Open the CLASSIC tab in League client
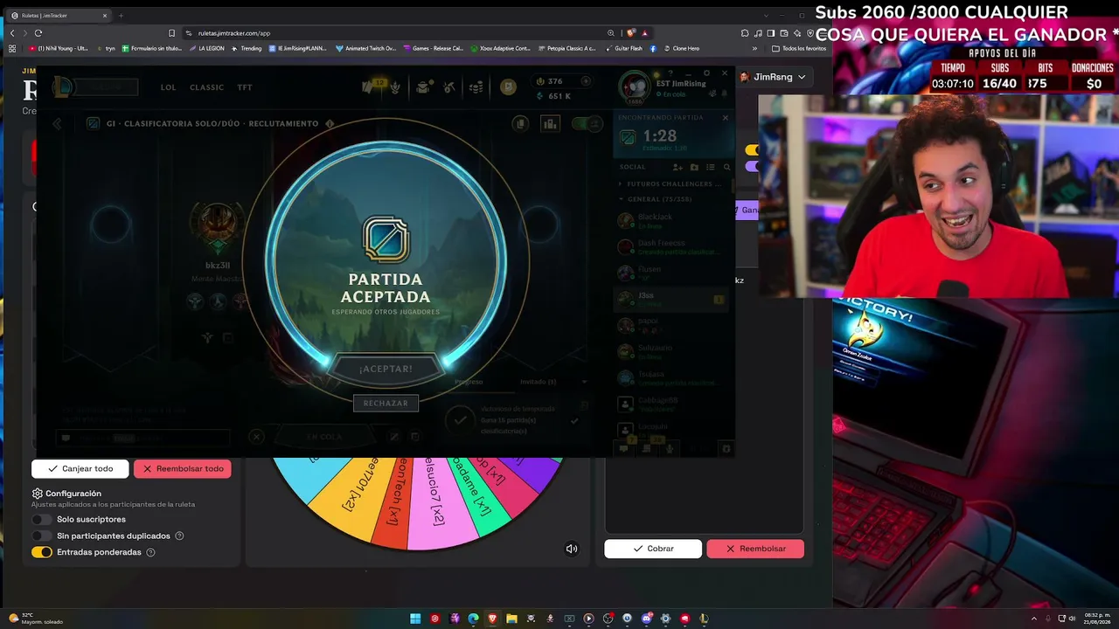Screen dimensions: 1119x629 [x=207, y=87]
